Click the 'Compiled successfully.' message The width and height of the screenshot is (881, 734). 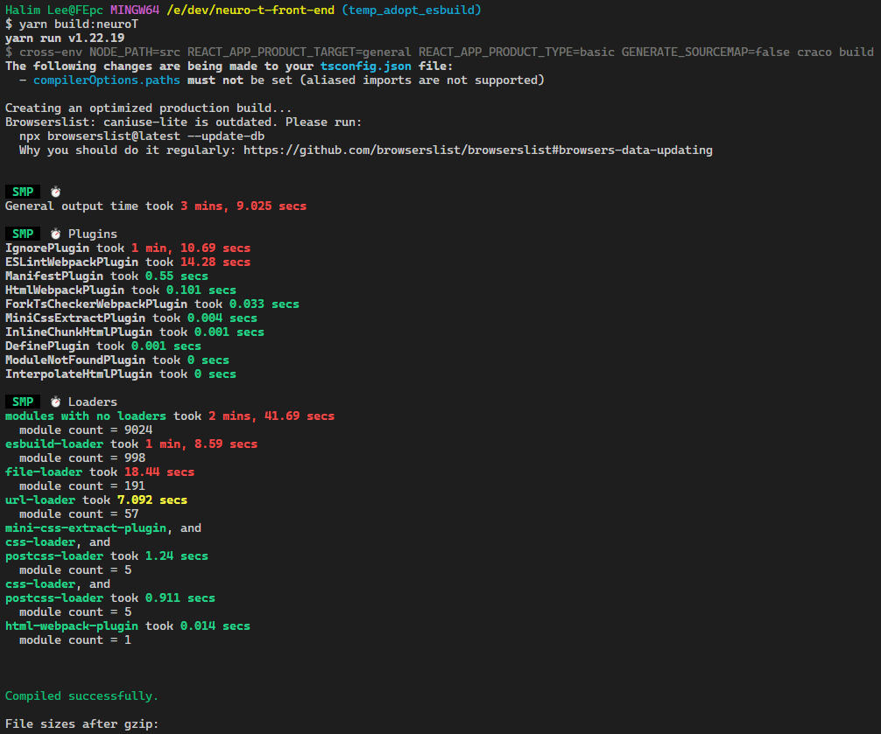(82, 696)
